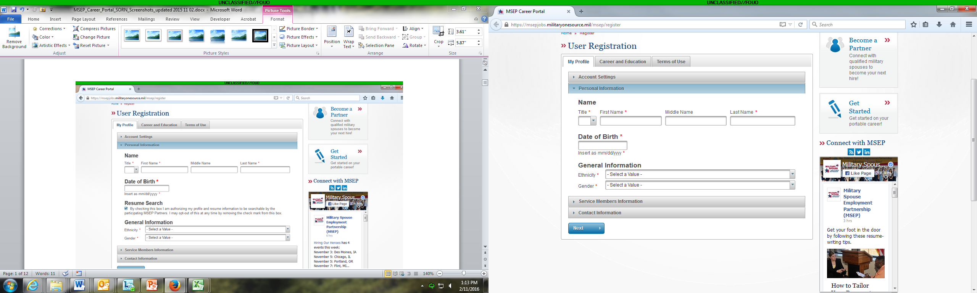Click the Home icon in Firefox toolbar

953,24
